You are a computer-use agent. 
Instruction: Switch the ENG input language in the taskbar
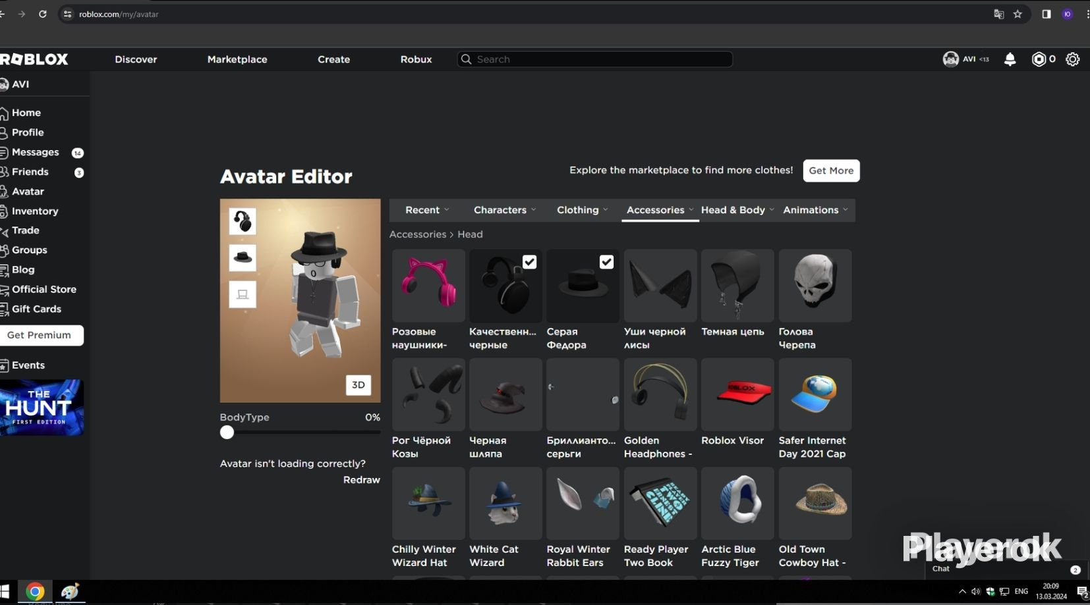coord(1021,592)
